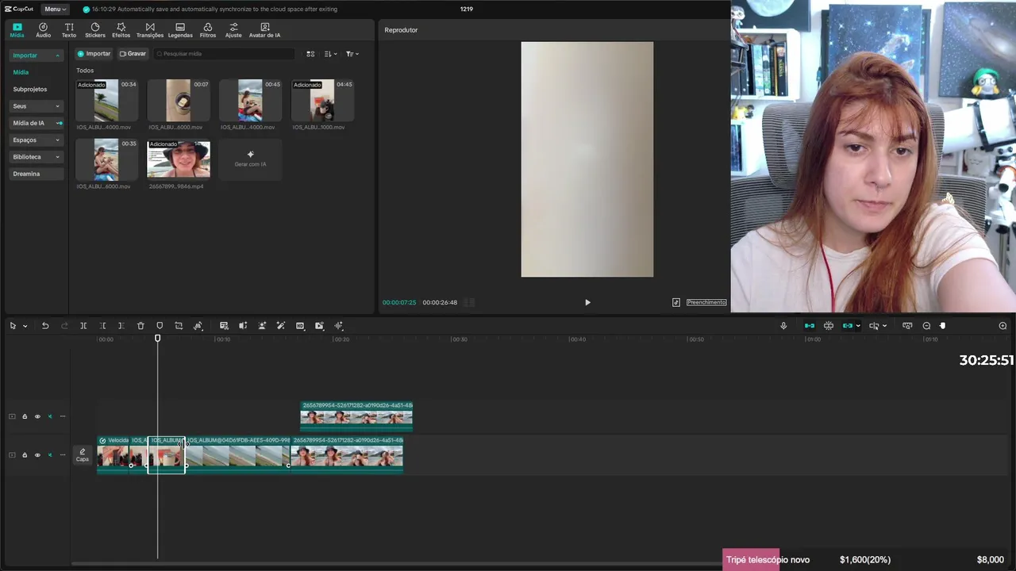Open the Avatar de IA tab
This screenshot has width=1016, height=571.
click(x=264, y=30)
